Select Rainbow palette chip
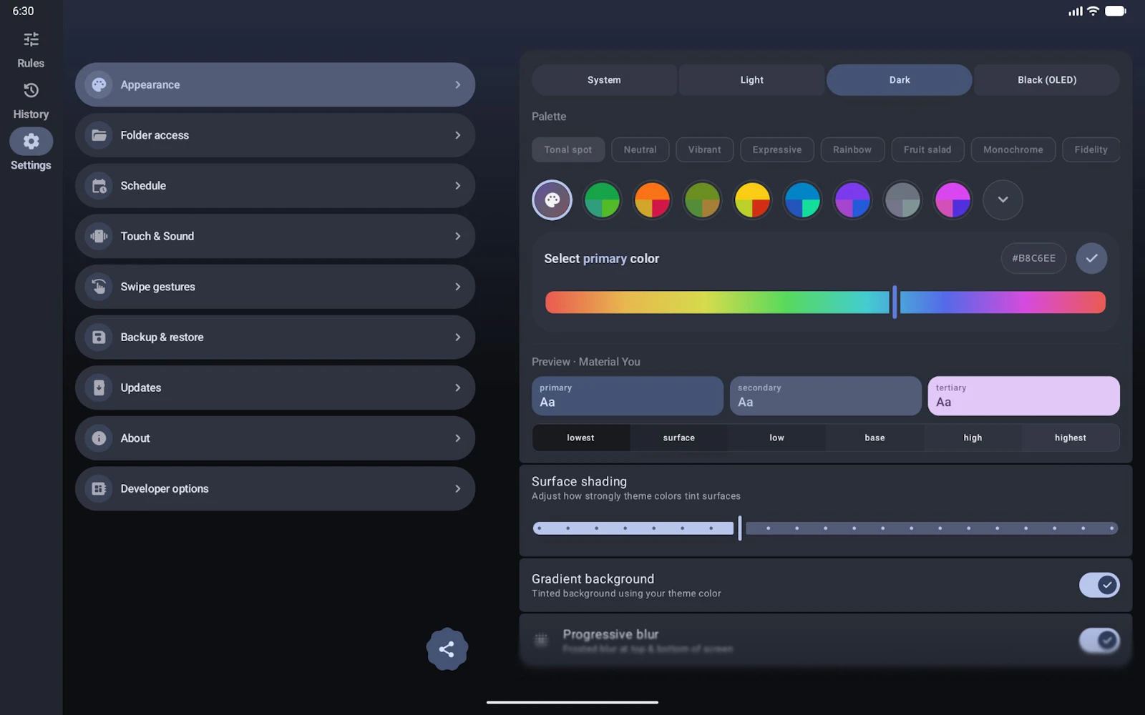The image size is (1145, 715). tap(852, 149)
